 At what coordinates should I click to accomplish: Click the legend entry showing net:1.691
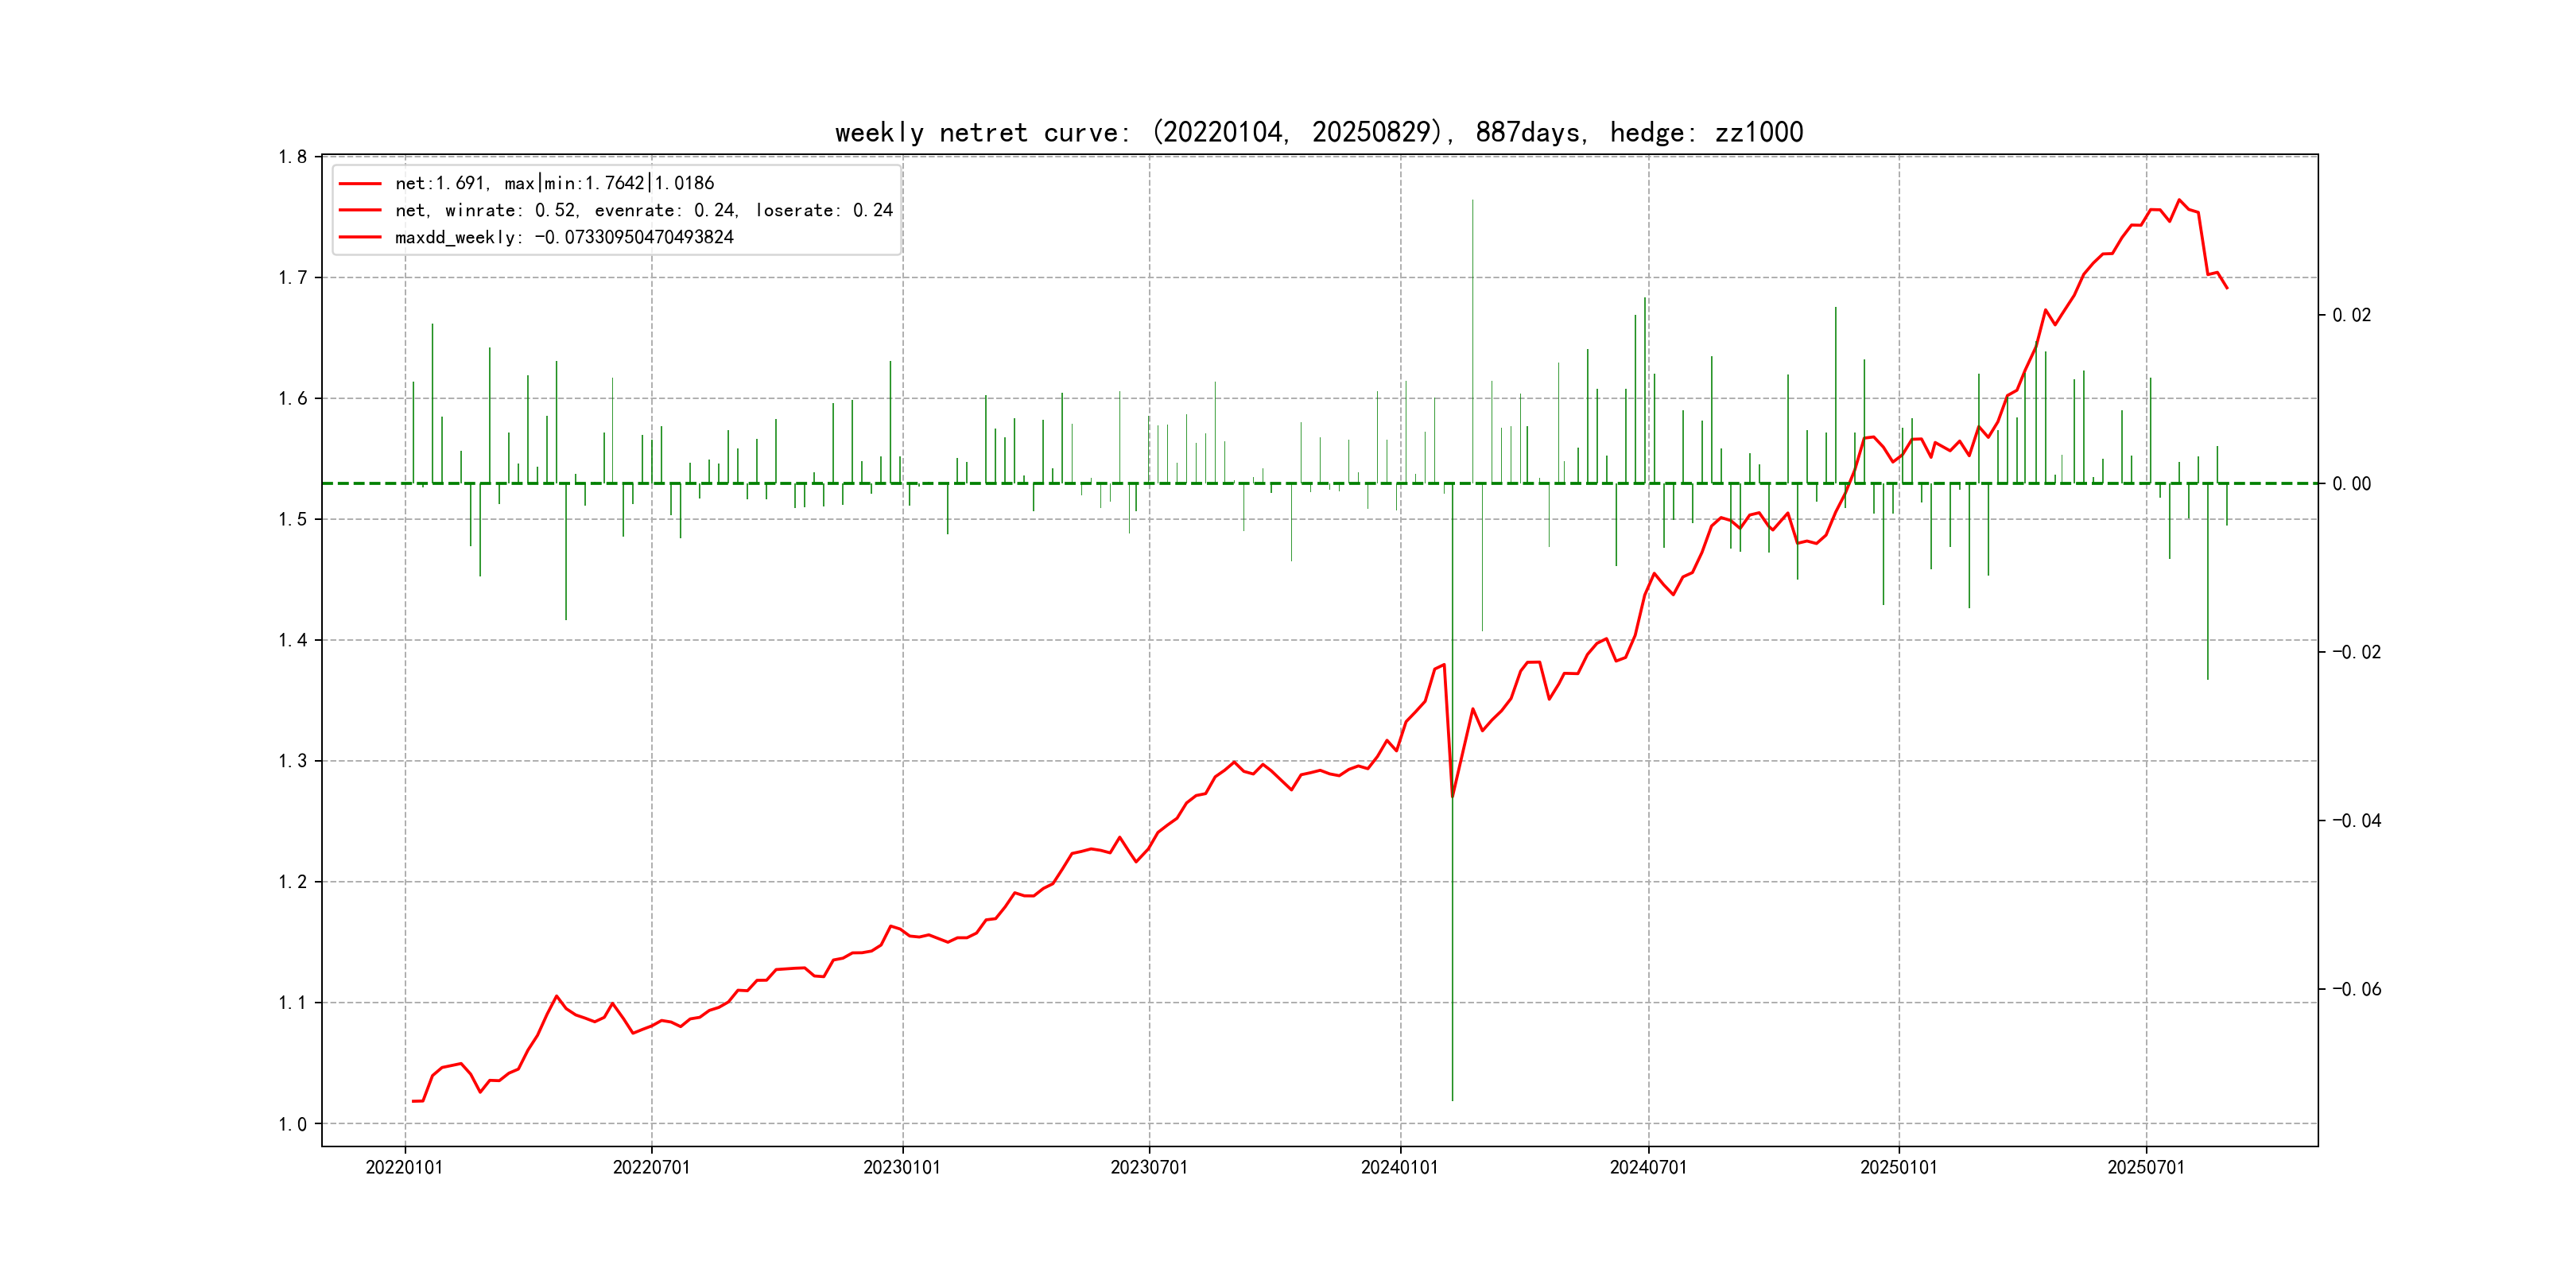click(554, 183)
